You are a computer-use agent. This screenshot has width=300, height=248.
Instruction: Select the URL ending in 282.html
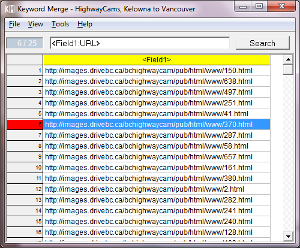(x=157, y=200)
